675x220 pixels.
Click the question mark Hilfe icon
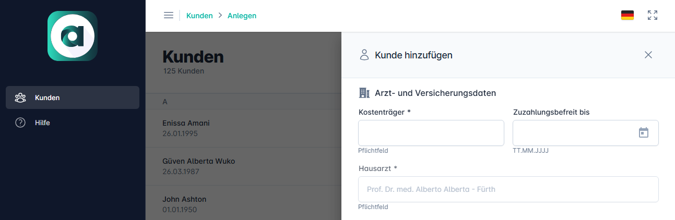click(20, 123)
